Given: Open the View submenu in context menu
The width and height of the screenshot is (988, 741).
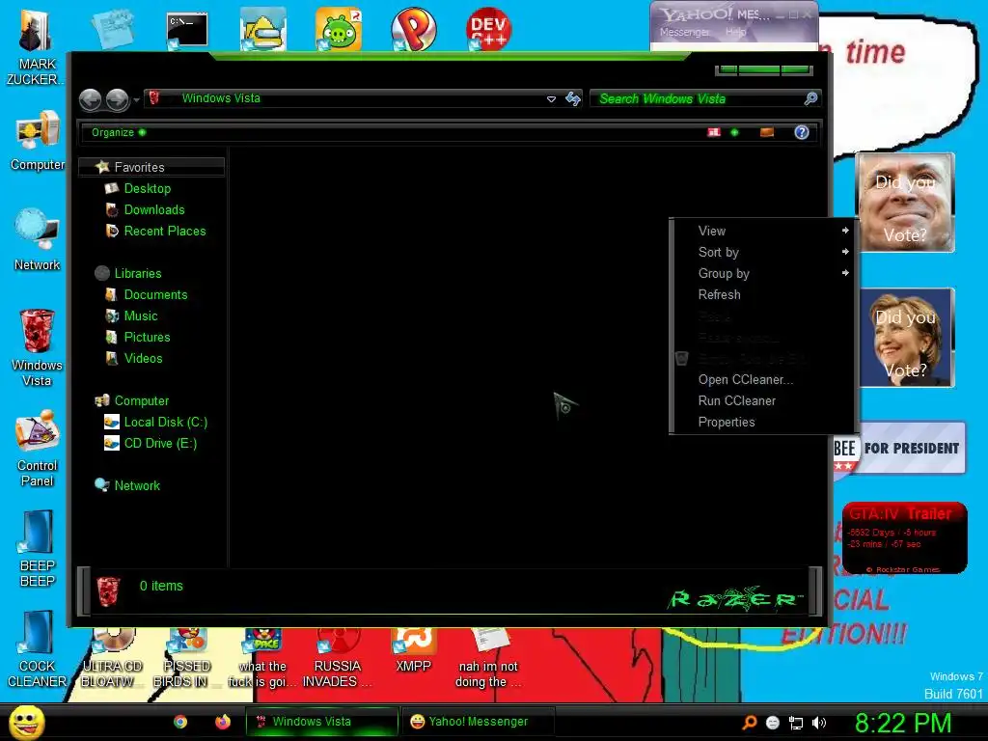Looking at the screenshot, I should click(764, 232).
